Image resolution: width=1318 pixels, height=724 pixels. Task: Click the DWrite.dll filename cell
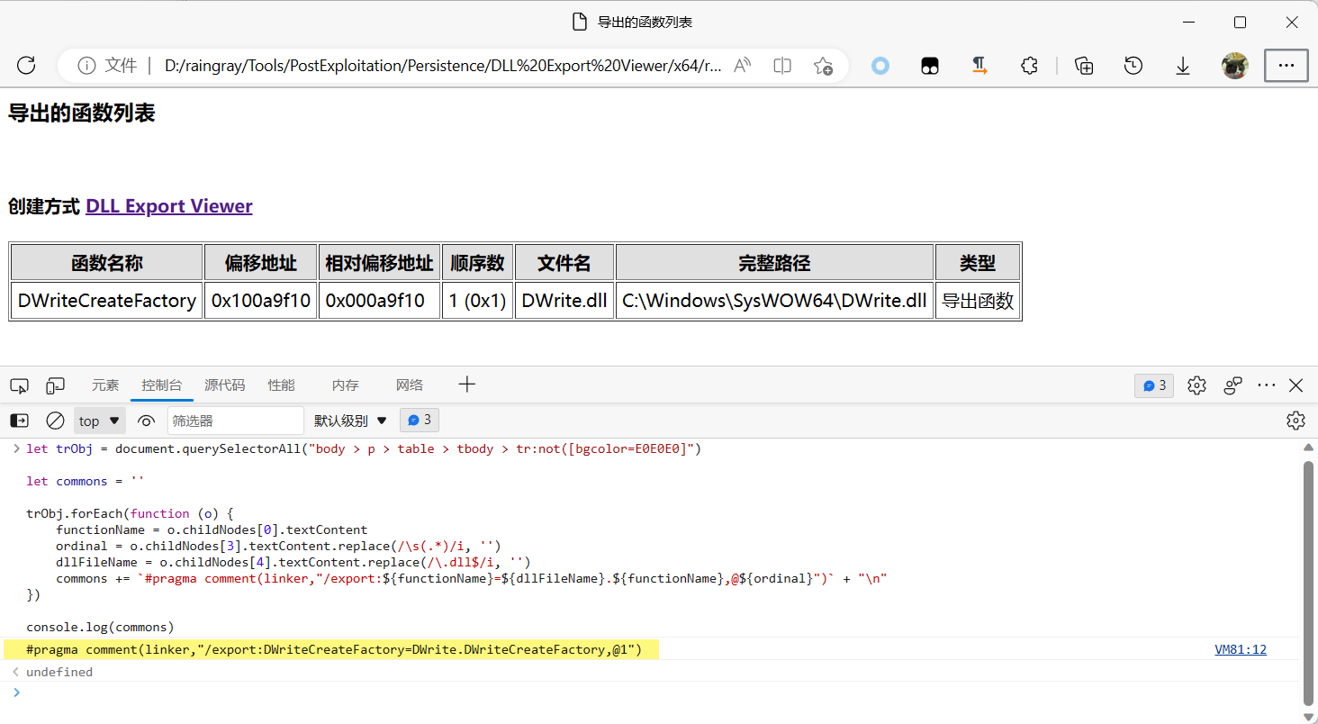point(564,301)
